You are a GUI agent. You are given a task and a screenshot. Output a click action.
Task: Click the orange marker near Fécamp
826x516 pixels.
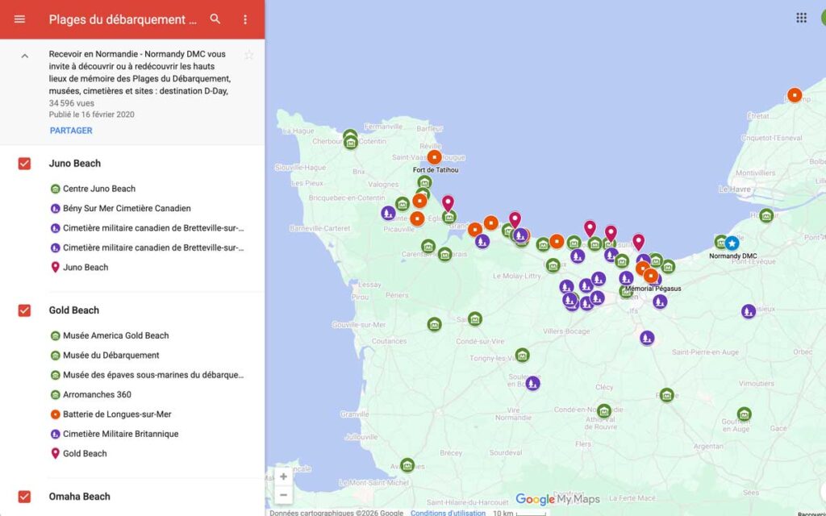click(795, 95)
